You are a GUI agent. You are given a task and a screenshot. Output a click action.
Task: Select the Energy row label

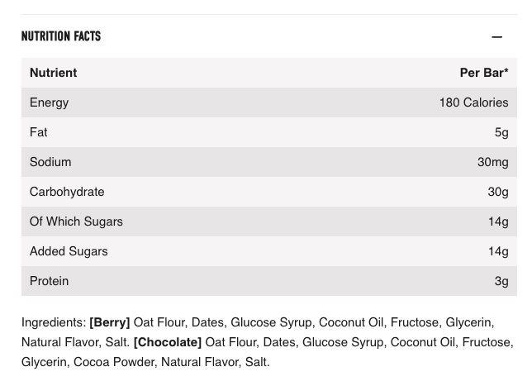point(49,102)
